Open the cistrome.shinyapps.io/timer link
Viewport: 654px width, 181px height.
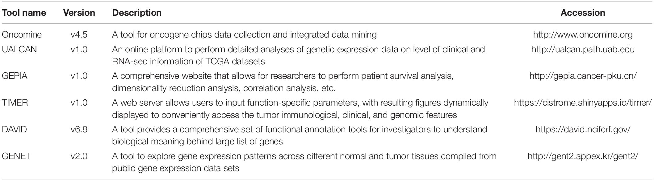[583, 103]
